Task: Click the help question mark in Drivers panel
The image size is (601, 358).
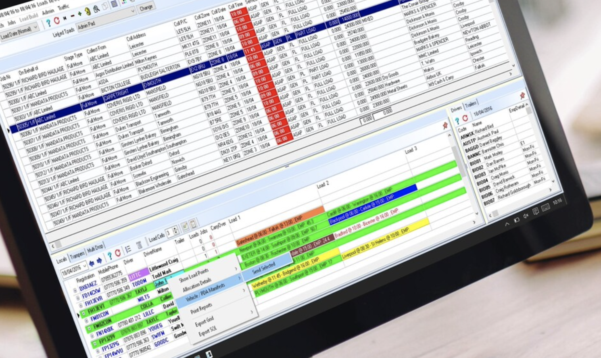Action: [x=457, y=121]
